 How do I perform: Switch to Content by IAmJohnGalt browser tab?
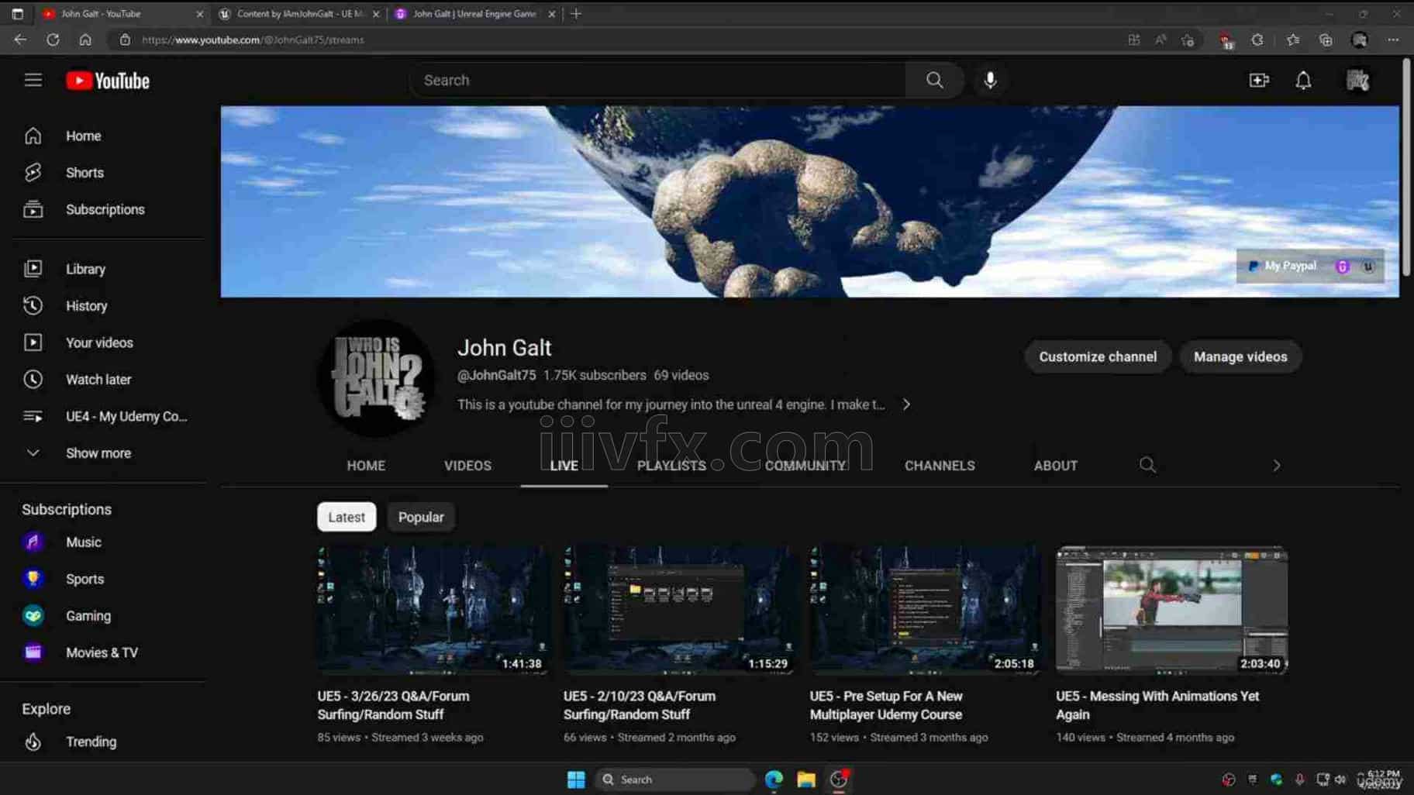(299, 14)
